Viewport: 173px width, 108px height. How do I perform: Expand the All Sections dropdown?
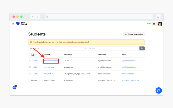[57, 48]
